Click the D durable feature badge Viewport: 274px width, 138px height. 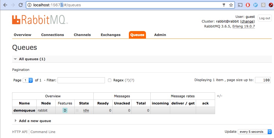65,111
